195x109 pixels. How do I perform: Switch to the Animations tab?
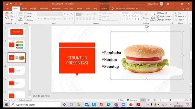click(x=56, y=9)
